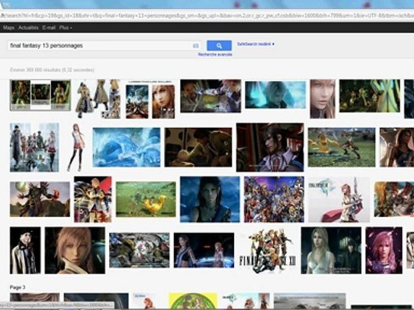This screenshot has height=310, width=414.
Task: Go to Actualités in the top bar
Action: click(28, 28)
